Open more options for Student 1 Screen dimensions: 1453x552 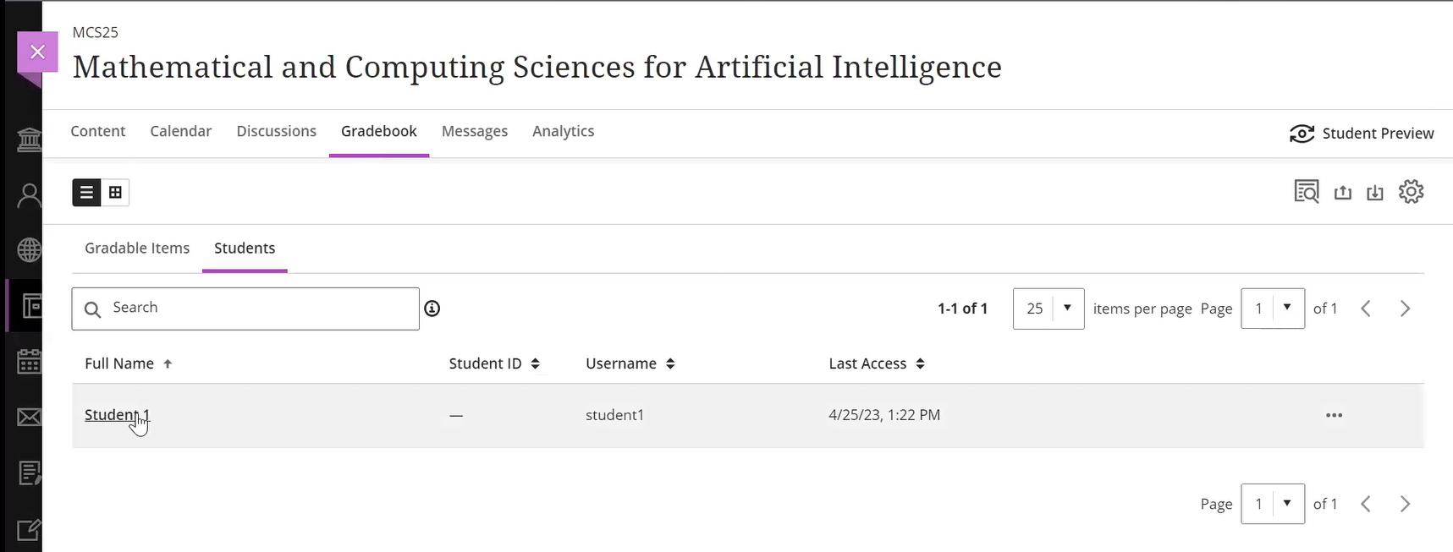click(1335, 415)
